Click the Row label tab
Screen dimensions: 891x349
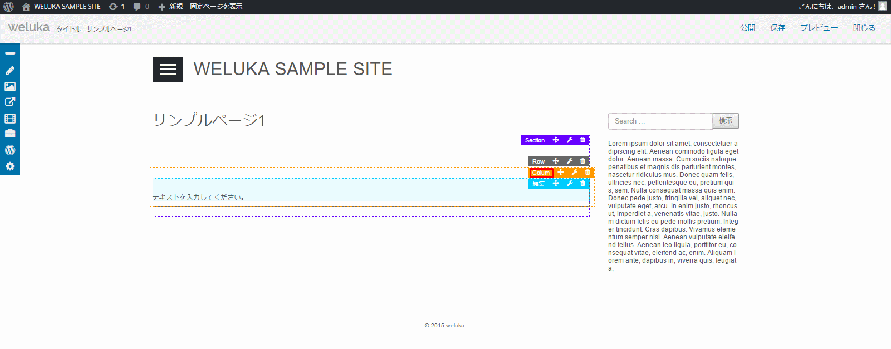click(538, 161)
